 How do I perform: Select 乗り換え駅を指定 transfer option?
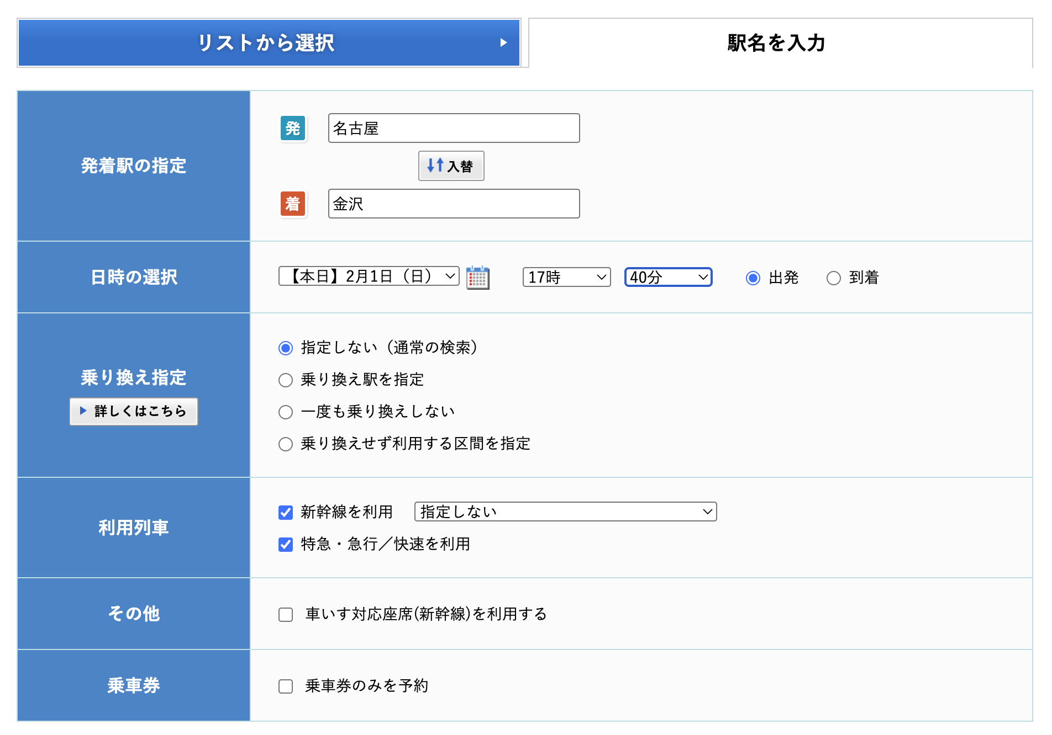click(285, 380)
